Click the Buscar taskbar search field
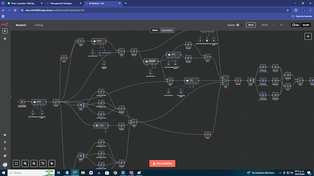 tap(31, 173)
